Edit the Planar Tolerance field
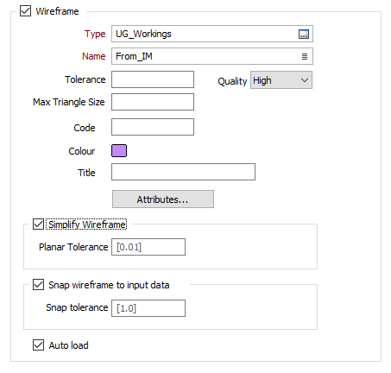Screen dimensions: 391x373 click(x=148, y=247)
